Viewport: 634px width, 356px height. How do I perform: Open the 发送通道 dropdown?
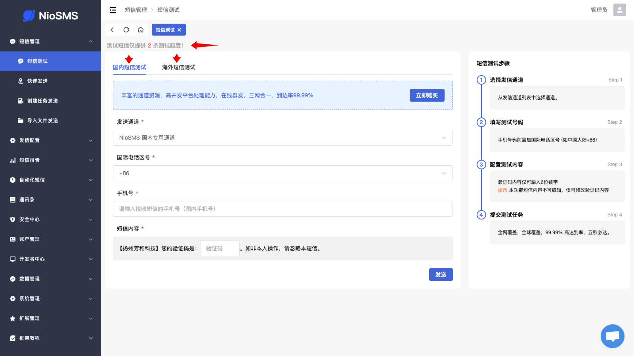click(x=283, y=138)
